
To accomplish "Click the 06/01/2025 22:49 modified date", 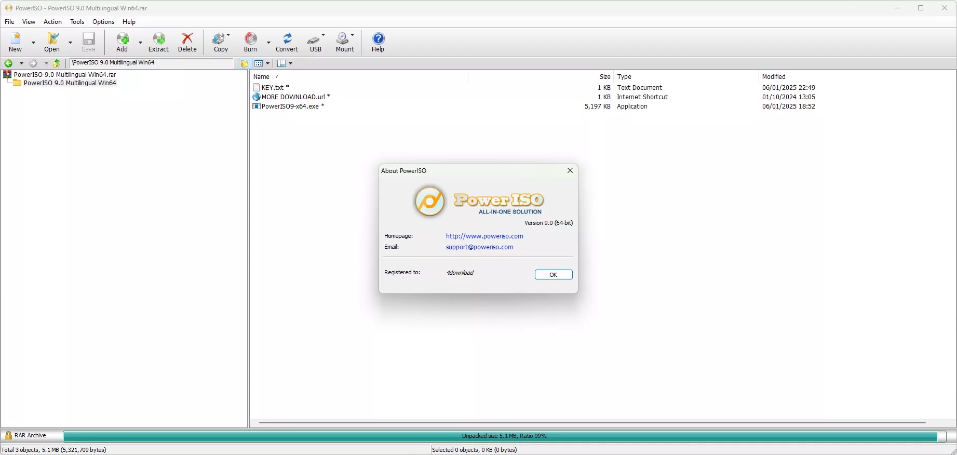I will pyautogui.click(x=789, y=88).
